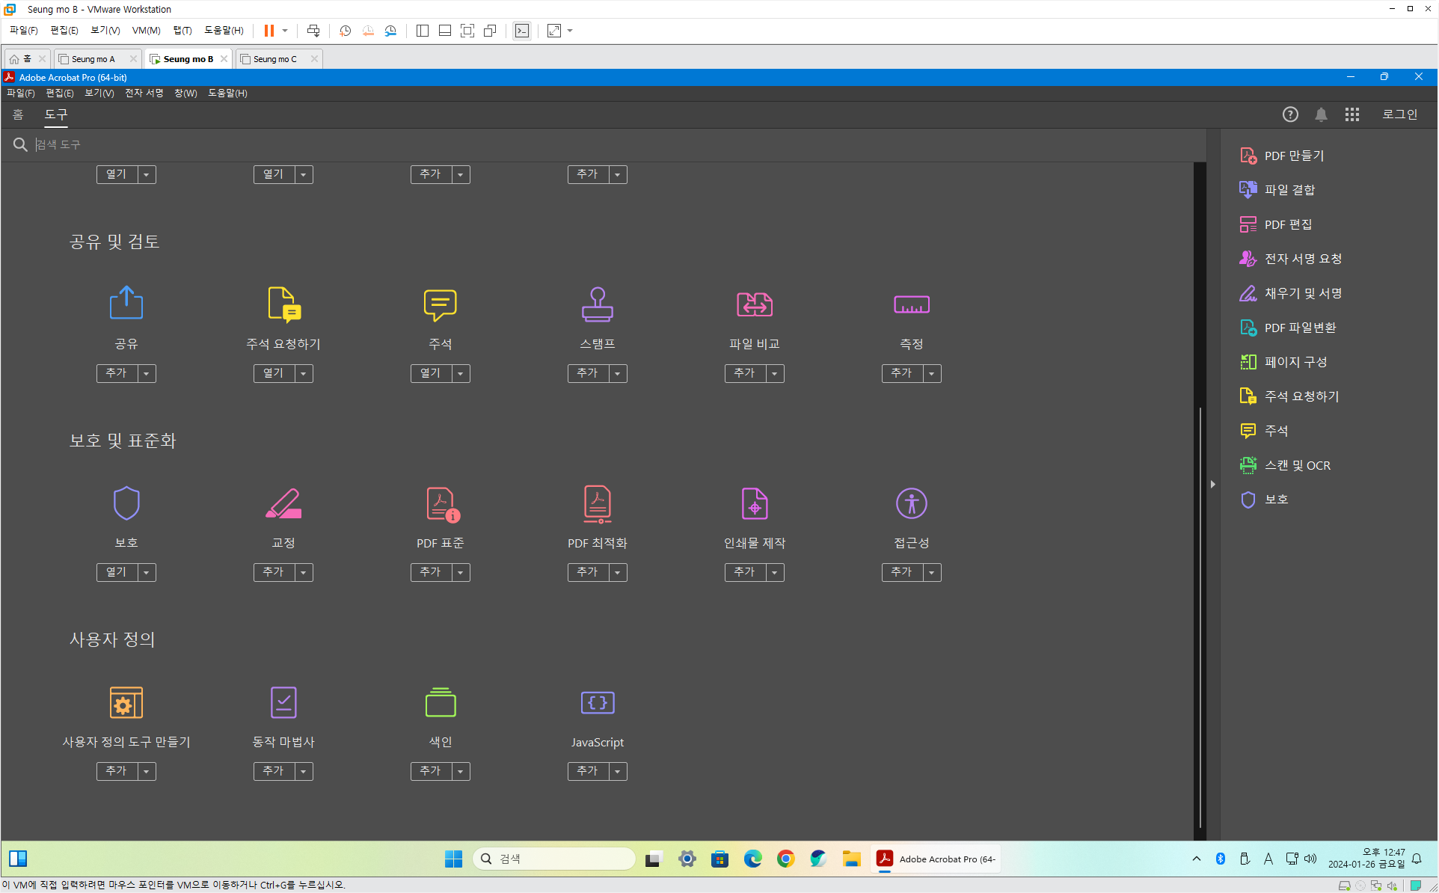
Task: Expand dropdown arrow next to 공유 추가 button
Action: (x=147, y=373)
